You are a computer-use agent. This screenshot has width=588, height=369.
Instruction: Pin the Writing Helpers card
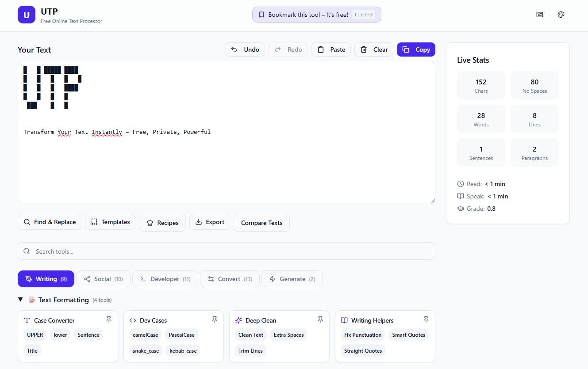[426, 319]
